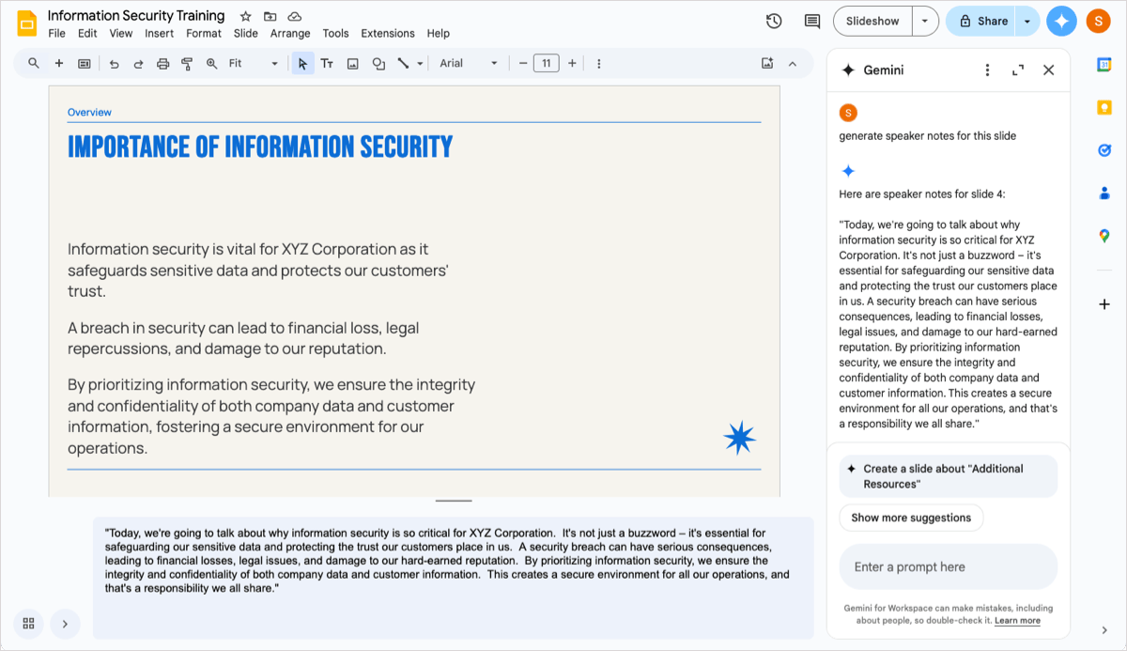Screen dimensions: 1127x651
Task: Open the Edit menu
Action: [87, 33]
